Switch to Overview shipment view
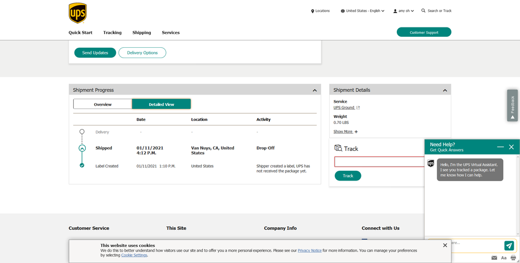The image size is (520, 263). tap(102, 104)
